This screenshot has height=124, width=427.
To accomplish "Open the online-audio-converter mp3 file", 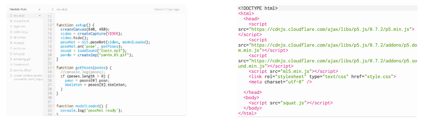I will [28, 77].
